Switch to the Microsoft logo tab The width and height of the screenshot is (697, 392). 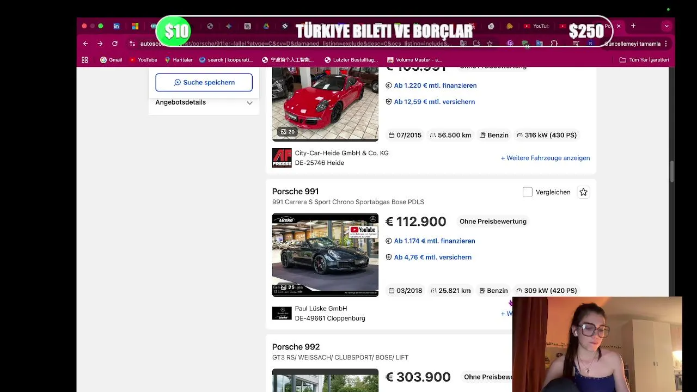point(135,26)
